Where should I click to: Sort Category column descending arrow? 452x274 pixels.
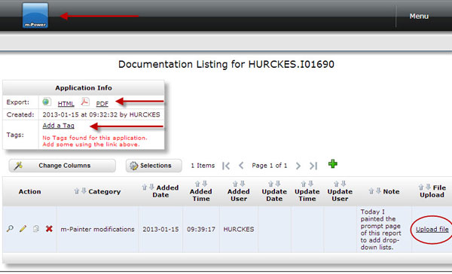tap(84, 190)
